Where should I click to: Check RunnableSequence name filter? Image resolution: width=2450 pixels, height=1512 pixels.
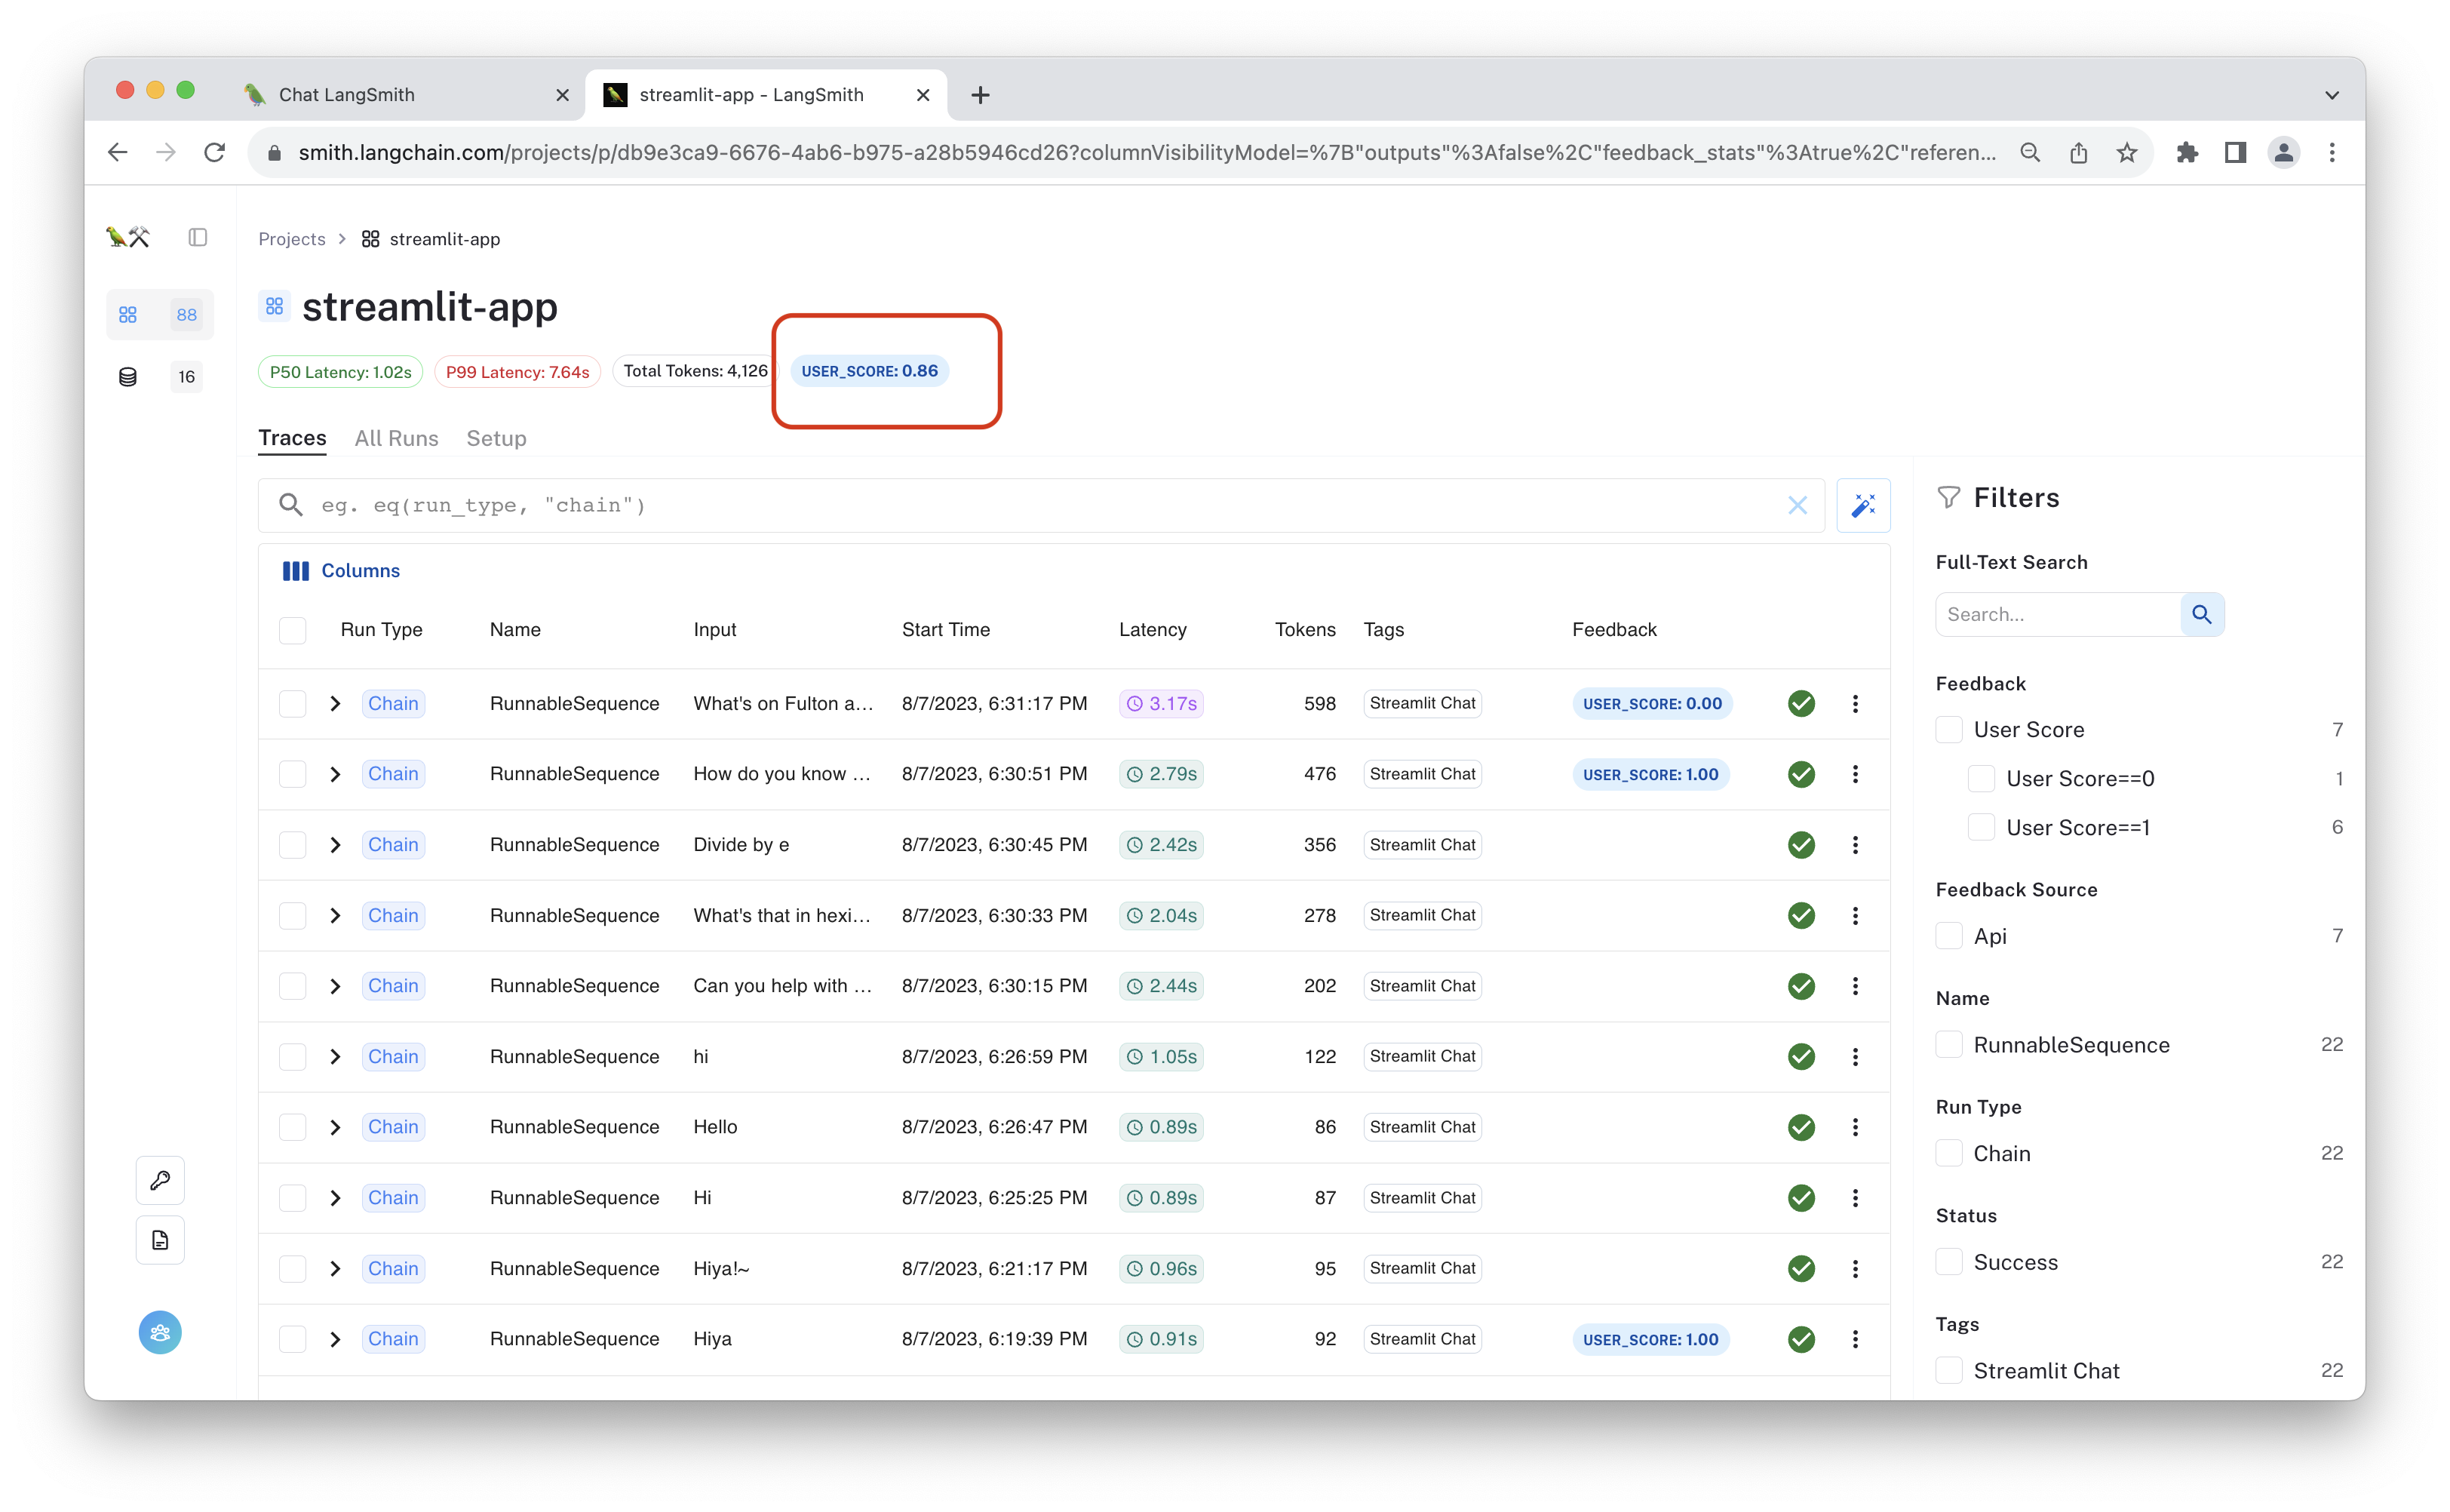coord(1948,1044)
